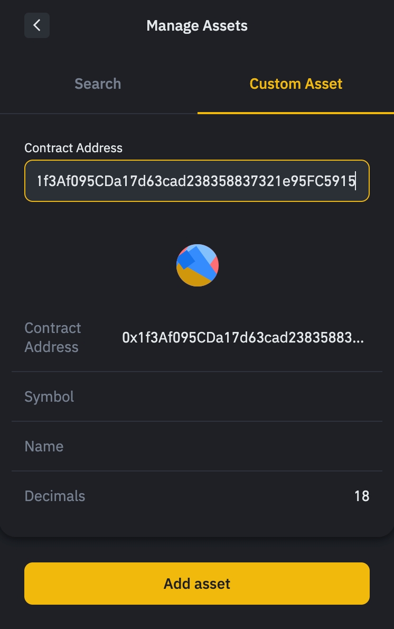The width and height of the screenshot is (394, 629).
Task: Click the Contract Address label above the input
Action: click(x=73, y=148)
